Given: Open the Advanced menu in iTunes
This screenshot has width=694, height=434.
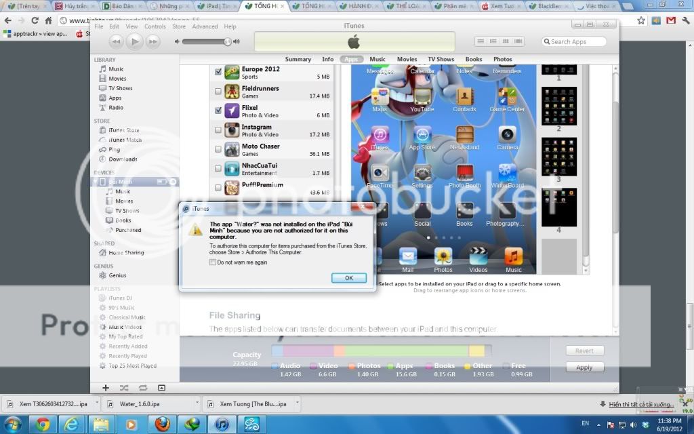Looking at the screenshot, I should point(205,26).
